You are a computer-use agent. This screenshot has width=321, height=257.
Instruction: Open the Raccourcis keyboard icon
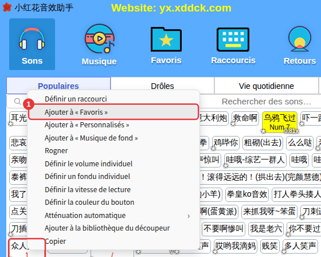(233, 40)
